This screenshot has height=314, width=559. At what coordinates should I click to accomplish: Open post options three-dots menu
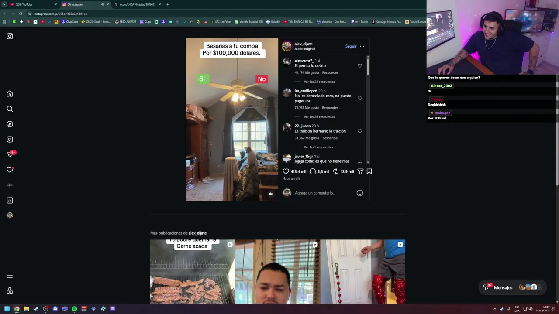pyautogui.click(x=362, y=46)
